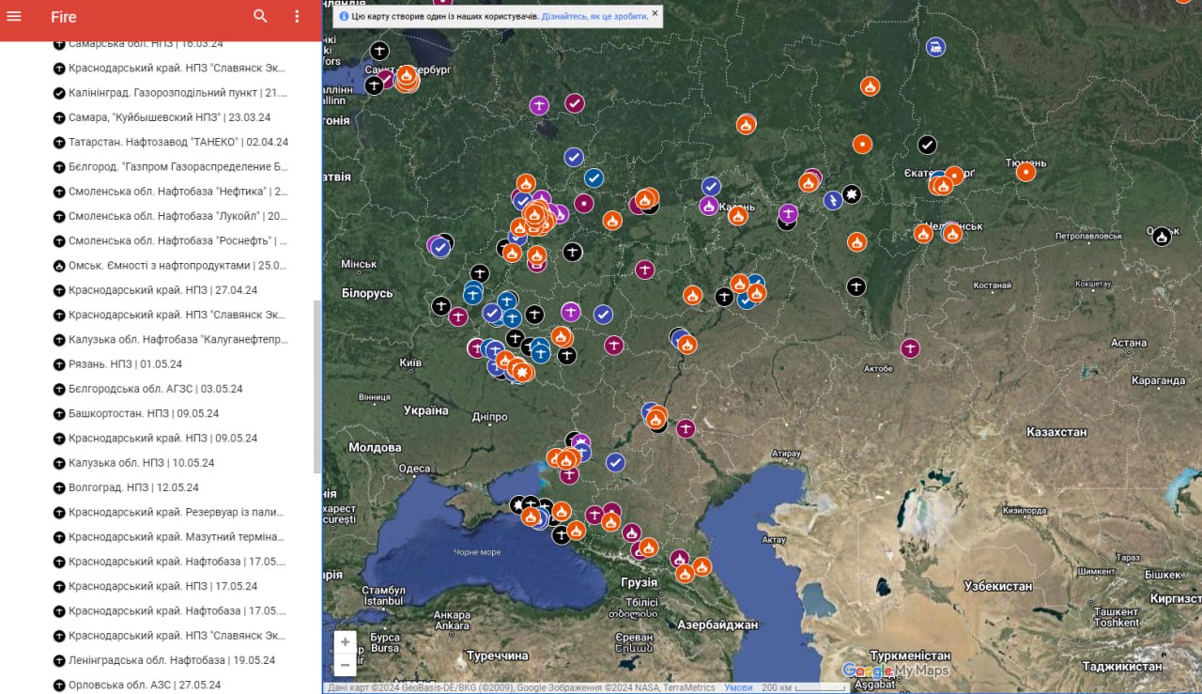Image resolution: width=1202 pixels, height=694 pixels.
Task: Click the black fire marker near Omsk
Action: (x=1162, y=237)
